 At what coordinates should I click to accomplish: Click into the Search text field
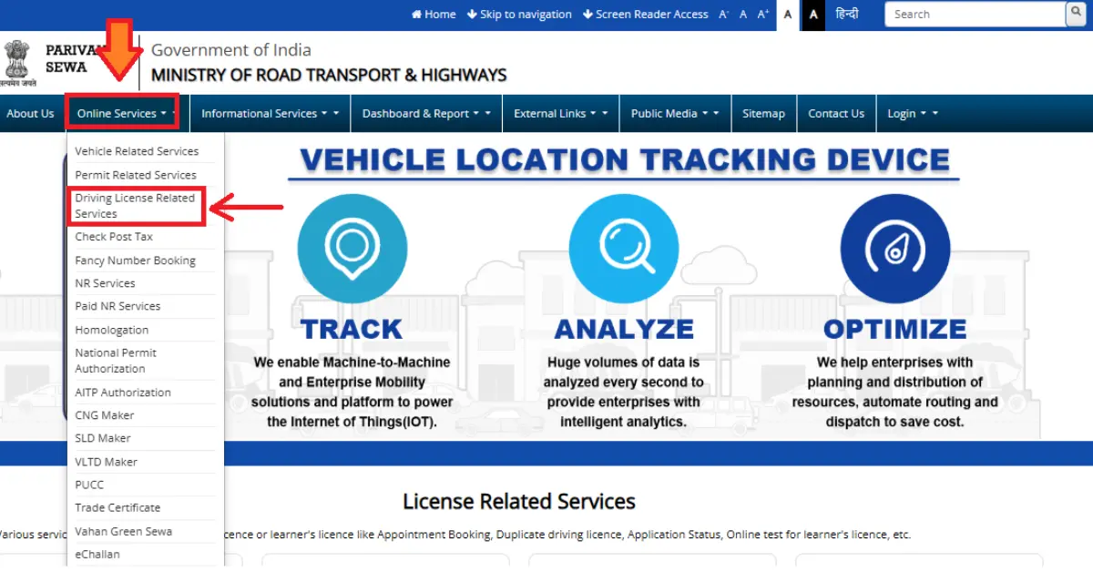coord(975,15)
